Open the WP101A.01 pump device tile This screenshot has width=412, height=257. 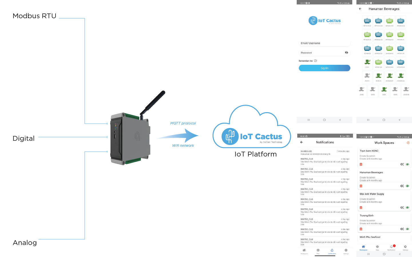coord(367,22)
